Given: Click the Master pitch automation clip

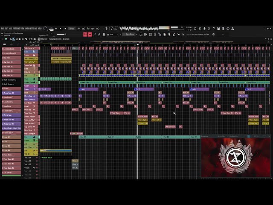Looking at the screenshot, I should (56, 158).
